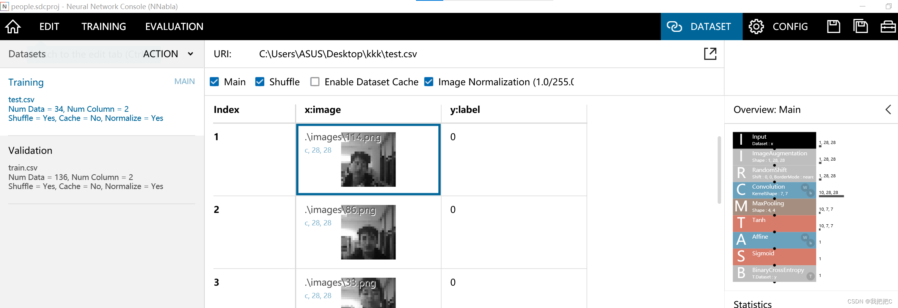
Task: Uncheck the Main checkbox
Action: pos(214,82)
